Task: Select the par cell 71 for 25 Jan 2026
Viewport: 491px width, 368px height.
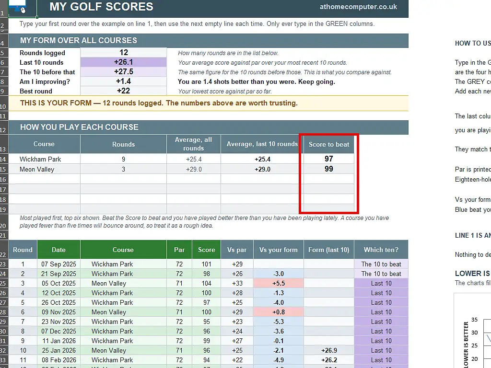Action: [179, 350]
